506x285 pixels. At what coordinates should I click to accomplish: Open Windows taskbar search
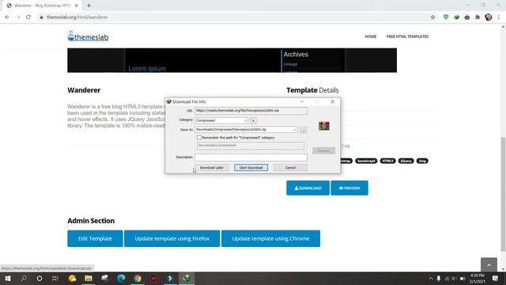[24, 278]
